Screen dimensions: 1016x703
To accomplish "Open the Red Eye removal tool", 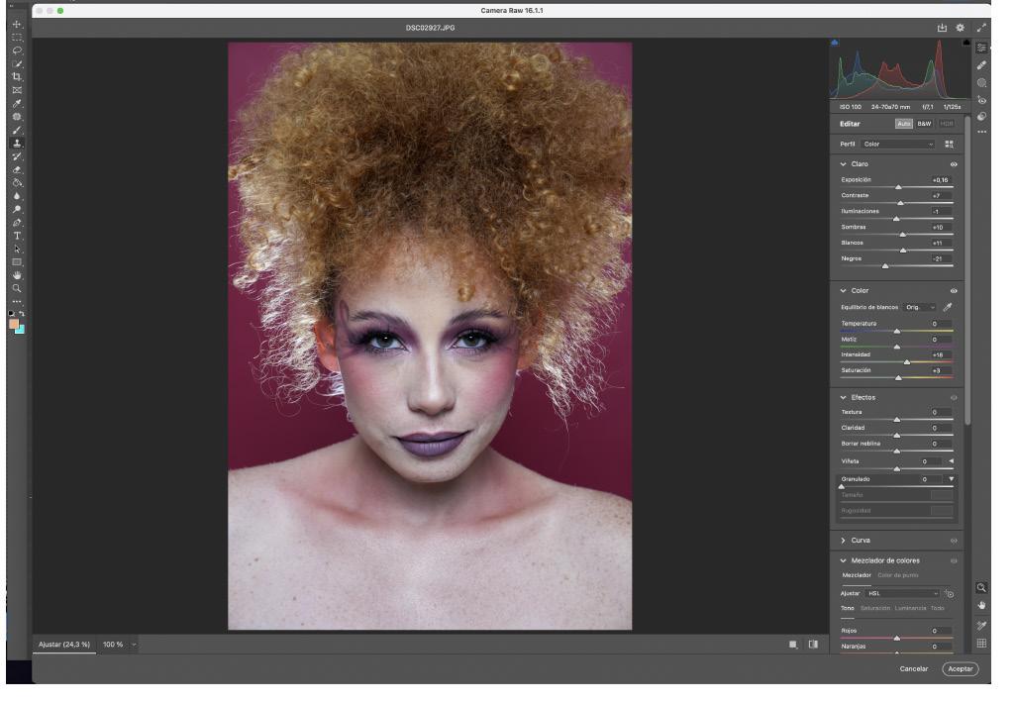I will pyautogui.click(x=981, y=100).
